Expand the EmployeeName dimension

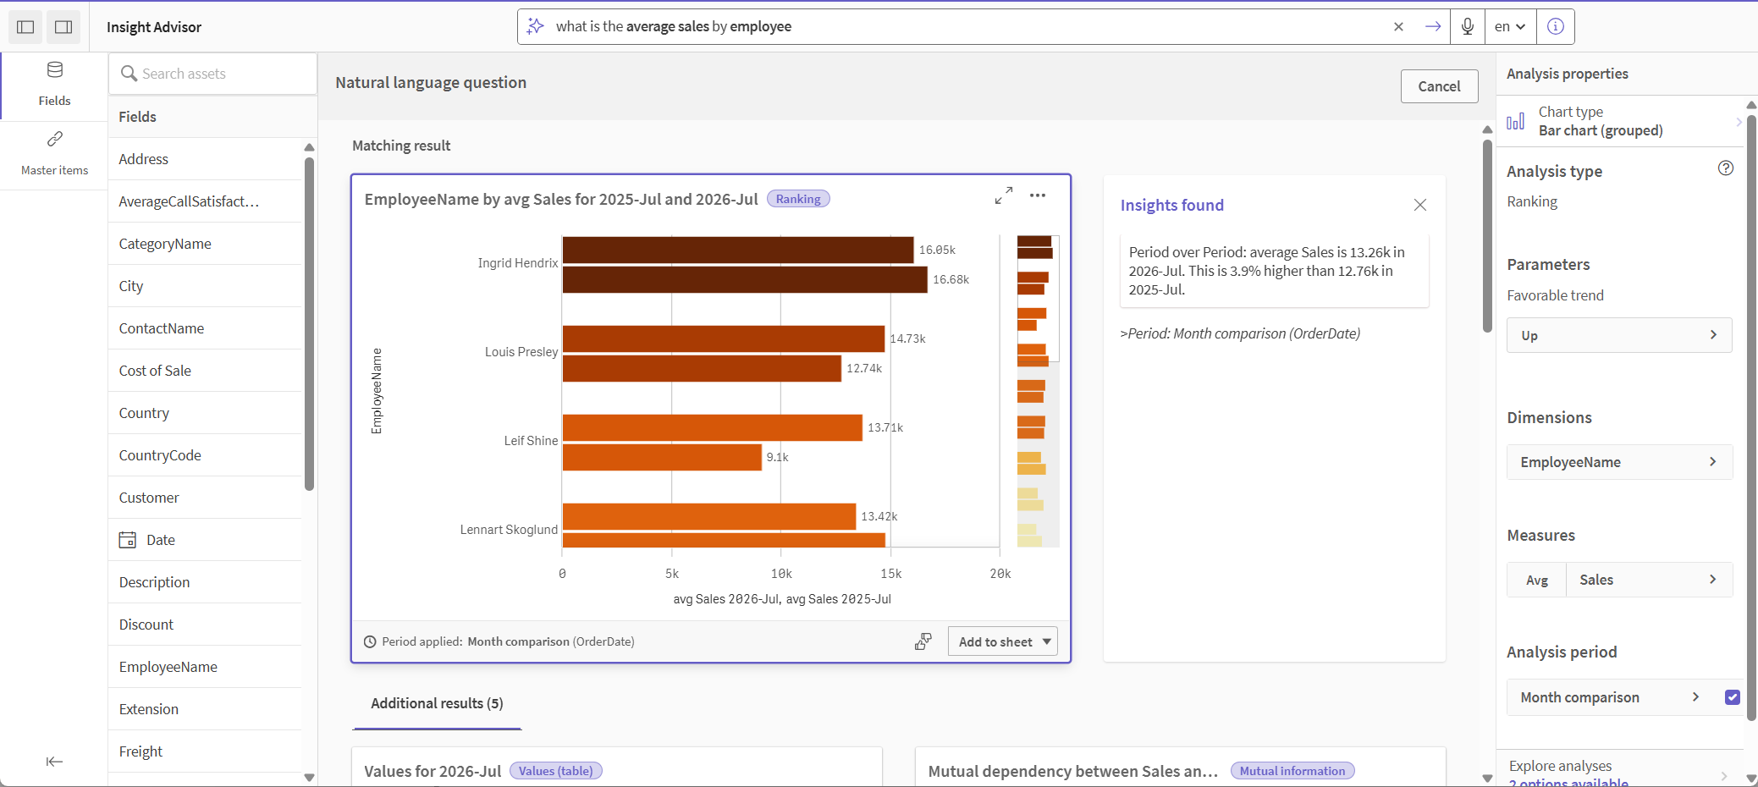(1619, 462)
